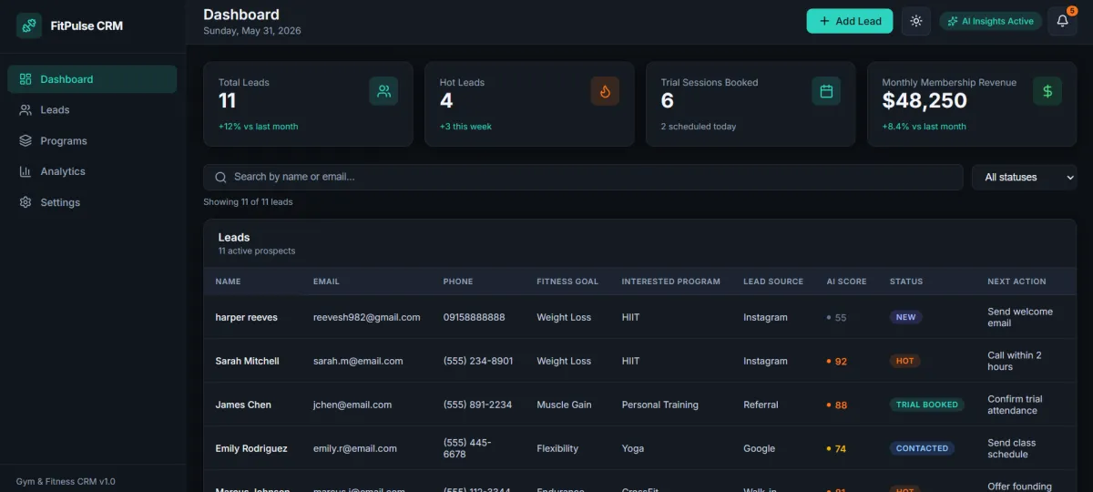
Task: Open notifications via the bell icon
Action: pyautogui.click(x=1062, y=21)
